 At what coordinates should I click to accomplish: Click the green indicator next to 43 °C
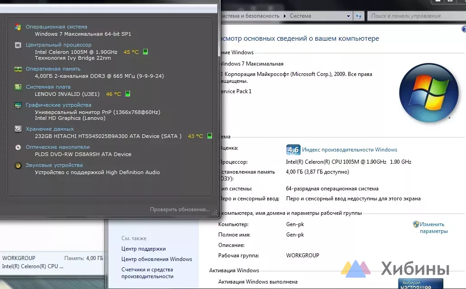point(210,136)
